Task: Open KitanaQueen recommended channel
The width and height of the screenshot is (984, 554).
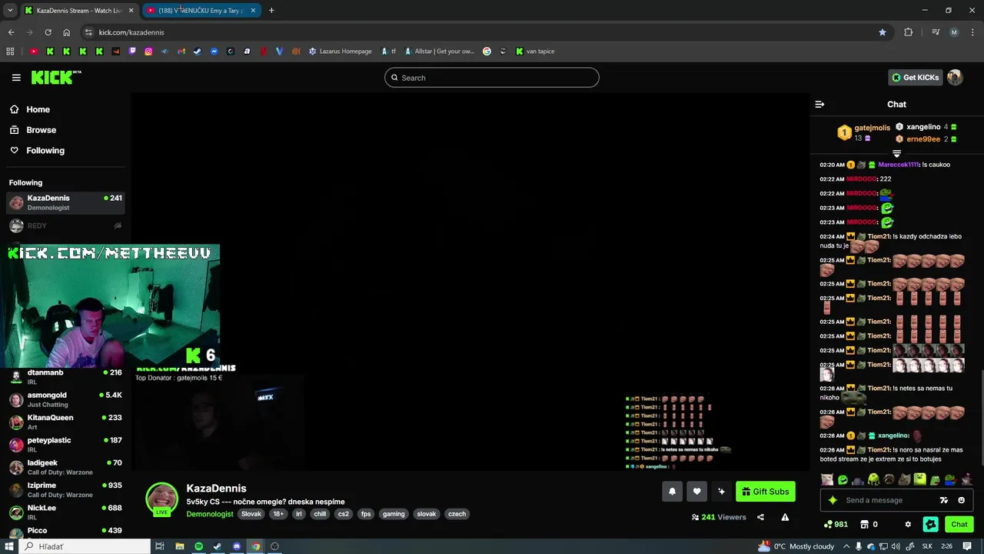Action: click(x=65, y=422)
